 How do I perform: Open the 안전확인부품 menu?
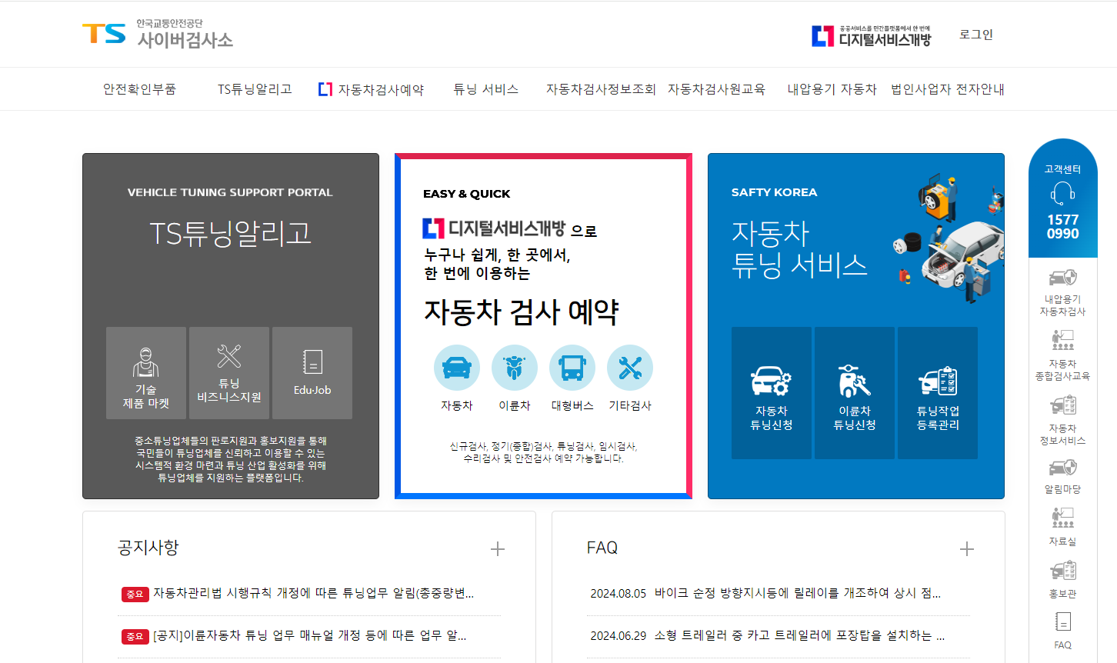click(x=139, y=89)
